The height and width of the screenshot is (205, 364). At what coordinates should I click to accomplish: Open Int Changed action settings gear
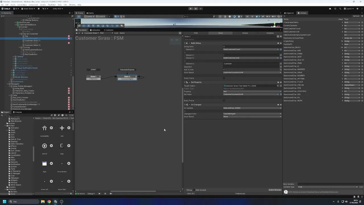281,104
